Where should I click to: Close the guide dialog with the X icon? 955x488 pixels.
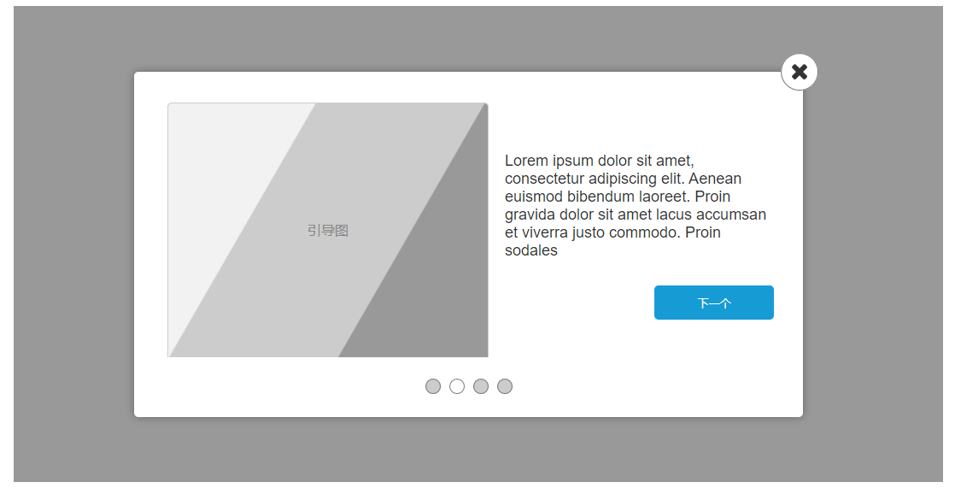tap(799, 72)
